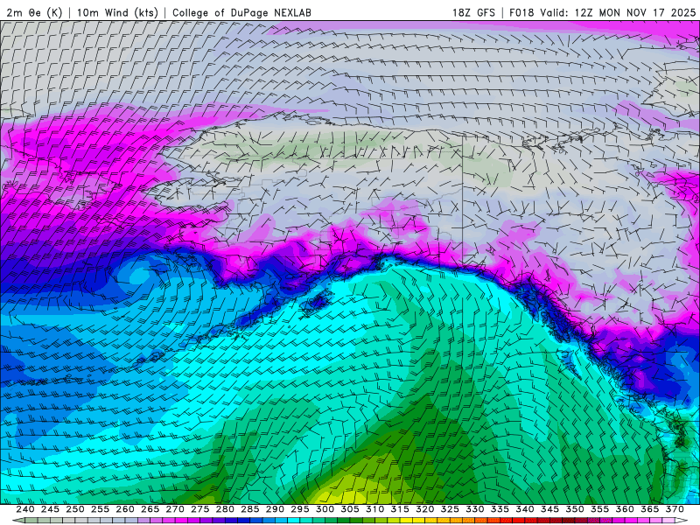The height and width of the screenshot is (525, 700).
Task: Click the 315 value on color scale
Action: click(x=400, y=509)
